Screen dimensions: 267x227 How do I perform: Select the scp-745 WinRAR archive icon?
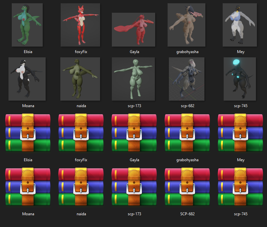240,187
